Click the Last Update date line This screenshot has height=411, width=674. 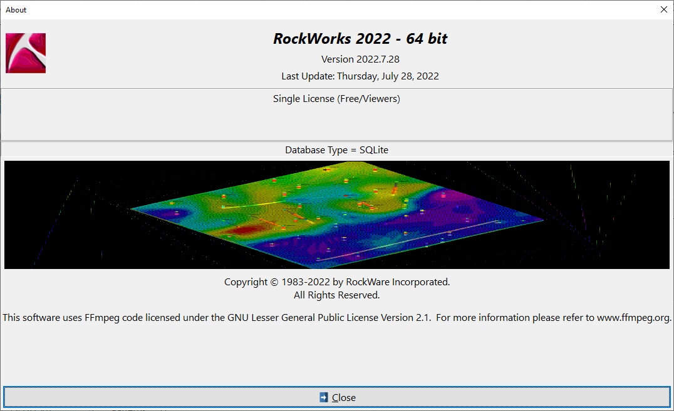pos(360,76)
